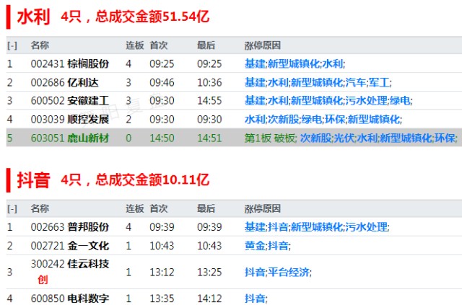Click 汽车 tag in 亿利达 row
This screenshot has height=305, width=462.
(x=356, y=82)
